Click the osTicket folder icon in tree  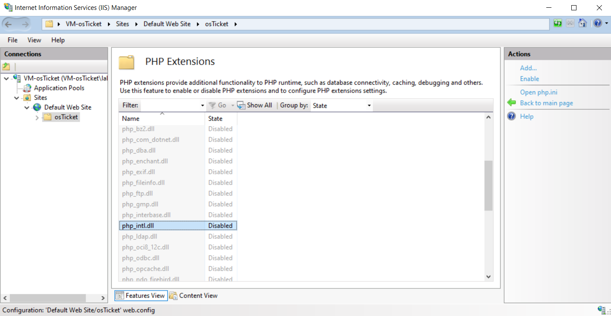[47, 117]
